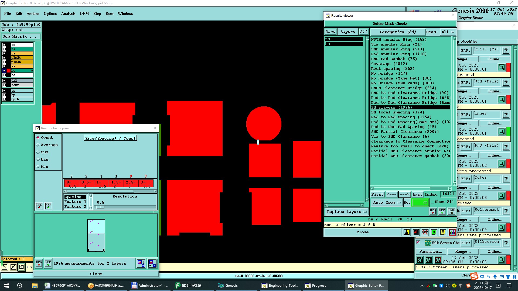518x291 pixels.
Task: Click DEL icon in Results histogram footer
Action: click(x=39, y=264)
